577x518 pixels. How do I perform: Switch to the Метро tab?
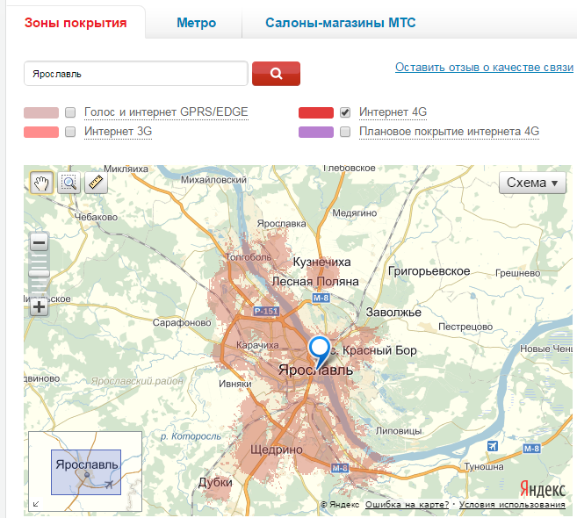196,23
